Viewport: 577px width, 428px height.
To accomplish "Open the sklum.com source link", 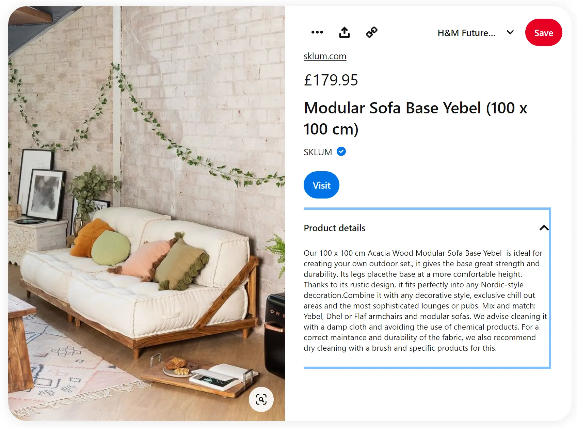I will [325, 56].
